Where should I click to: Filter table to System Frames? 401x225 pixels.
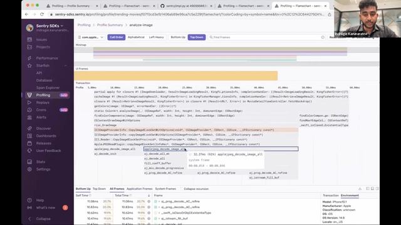coord(165,189)
